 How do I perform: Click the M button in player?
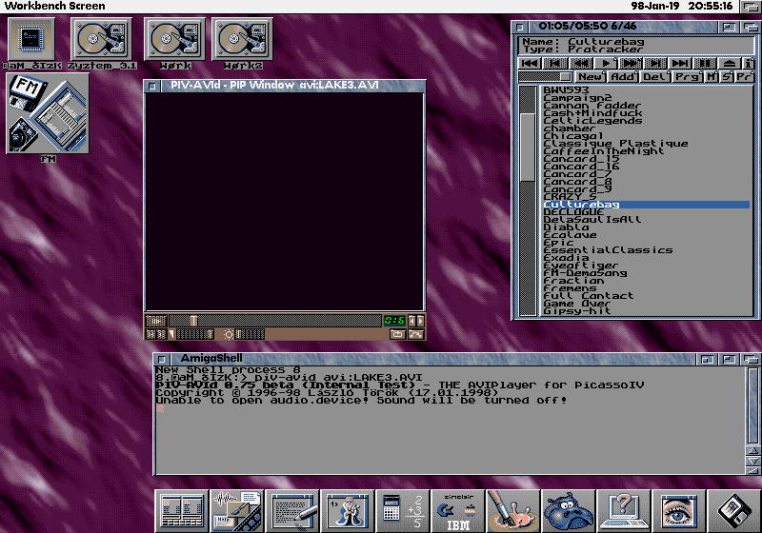(x=712, y=77)
